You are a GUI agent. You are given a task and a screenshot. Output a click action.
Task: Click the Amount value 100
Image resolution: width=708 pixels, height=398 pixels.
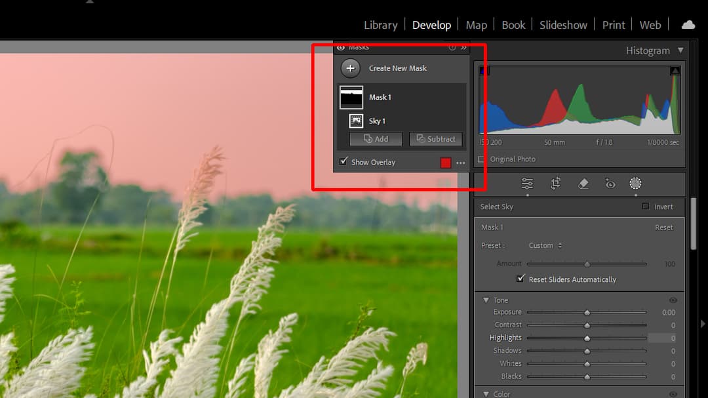pos(669,264)
